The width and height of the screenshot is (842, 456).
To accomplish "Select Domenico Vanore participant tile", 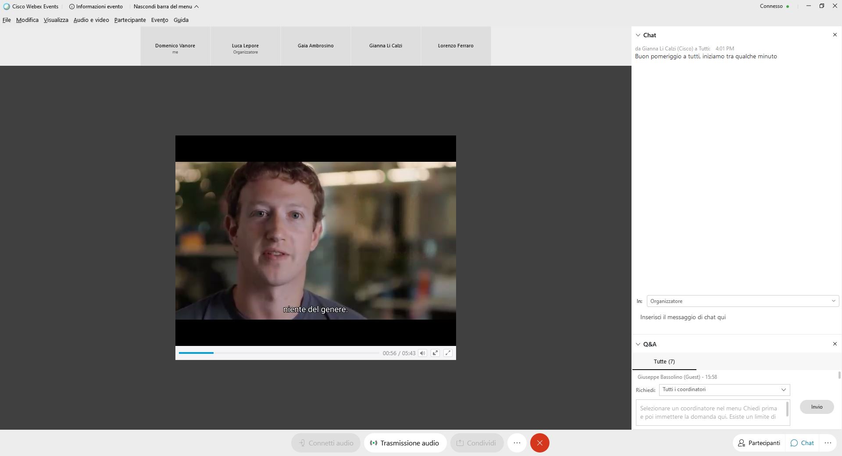I will pyautogui.click(x=175, y=46).
